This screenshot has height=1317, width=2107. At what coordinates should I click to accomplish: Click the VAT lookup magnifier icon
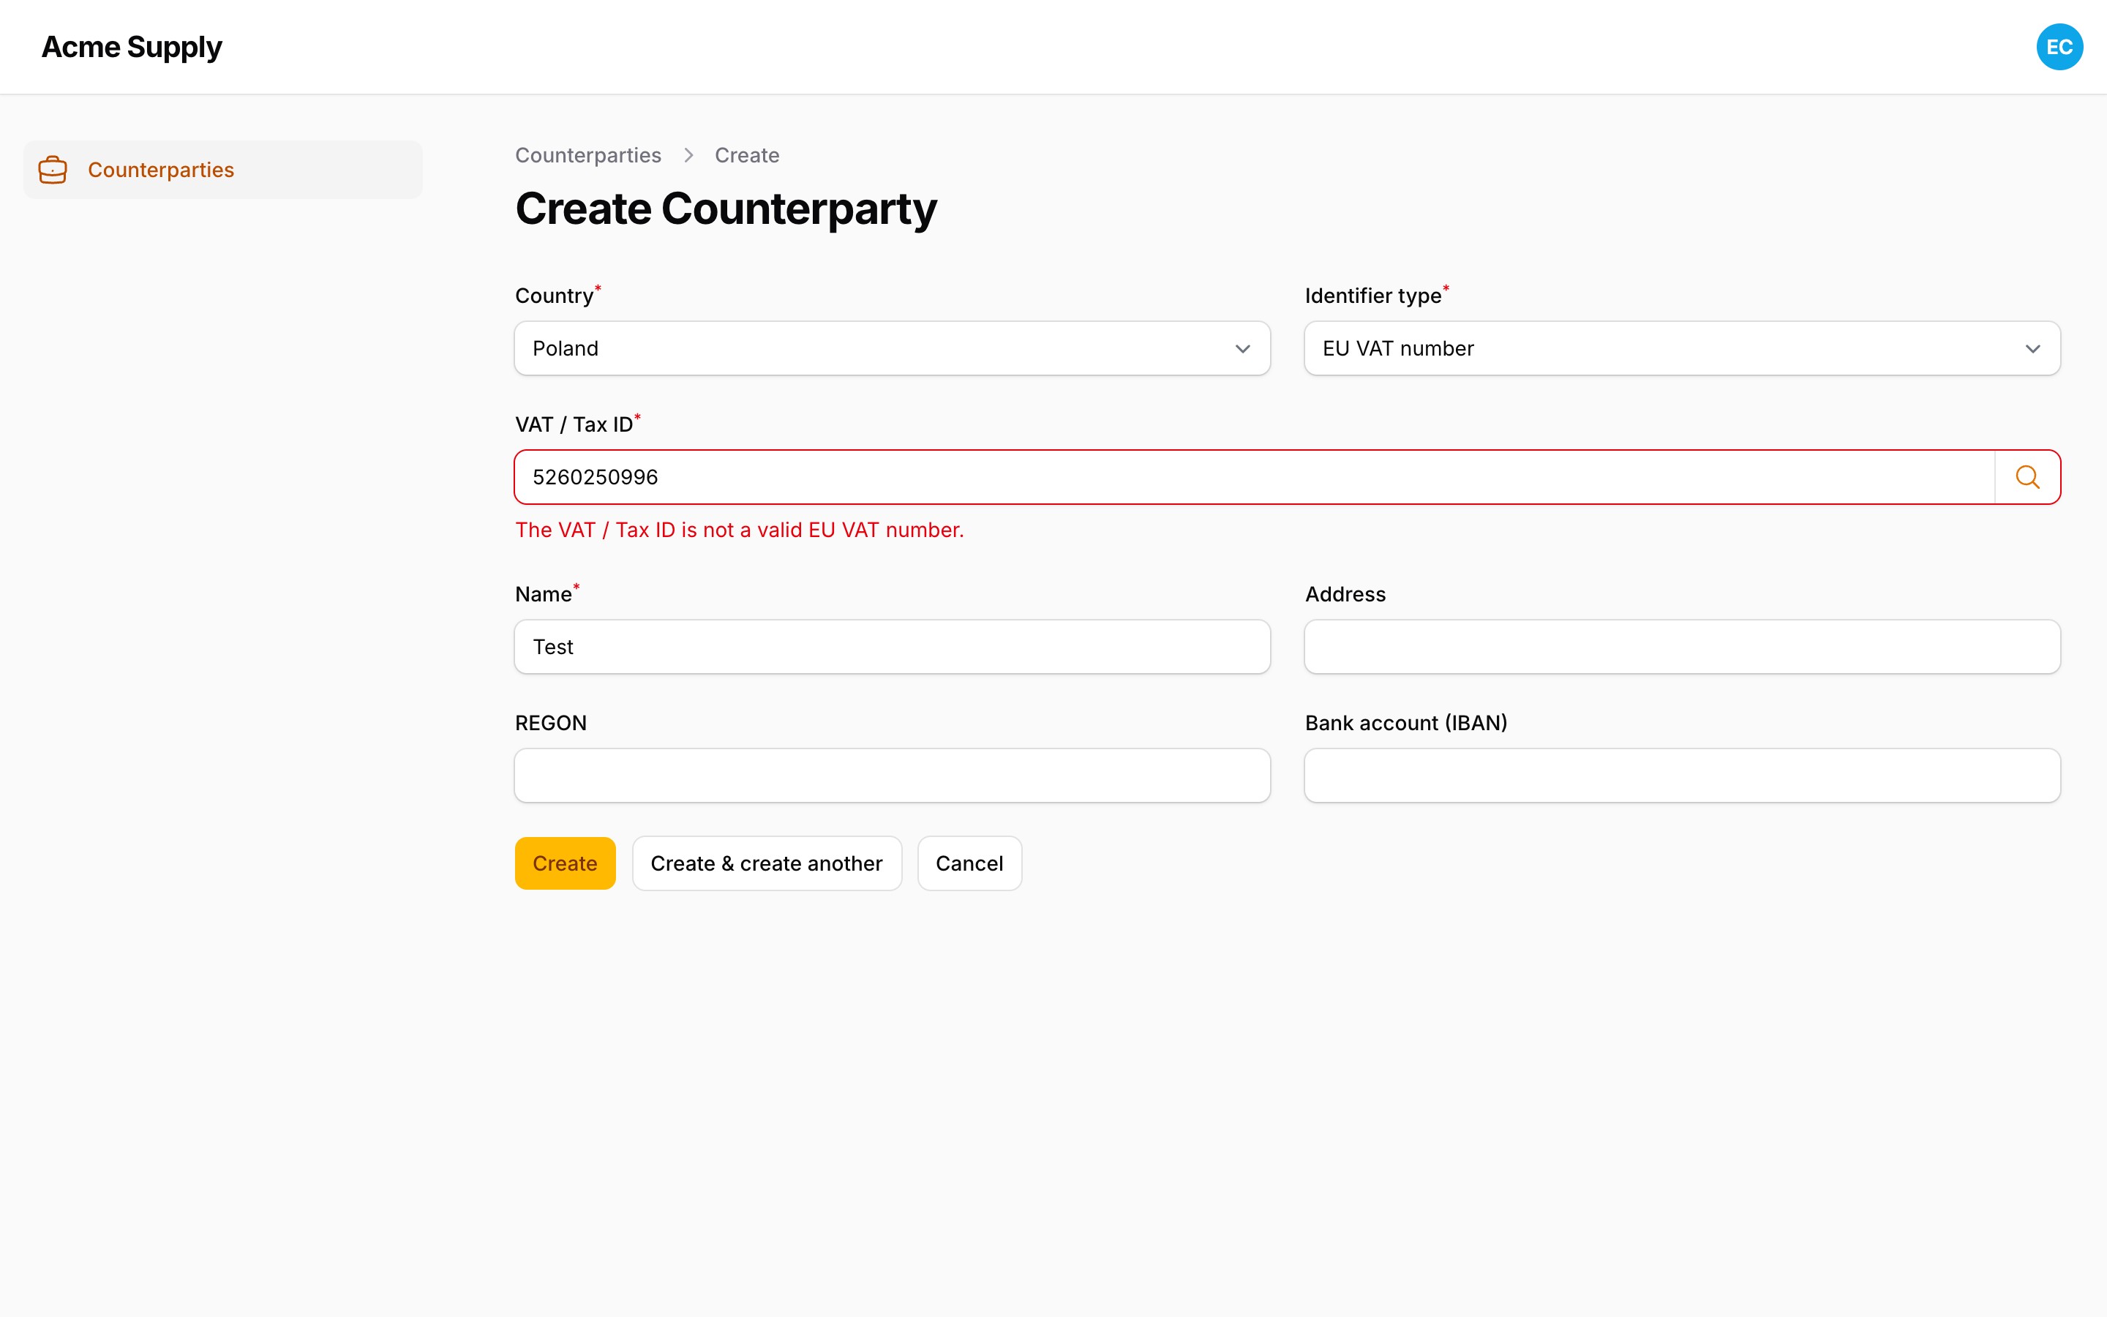point(2027,477)
